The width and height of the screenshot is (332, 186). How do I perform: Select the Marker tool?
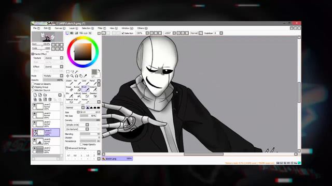(x=85, y=101)
